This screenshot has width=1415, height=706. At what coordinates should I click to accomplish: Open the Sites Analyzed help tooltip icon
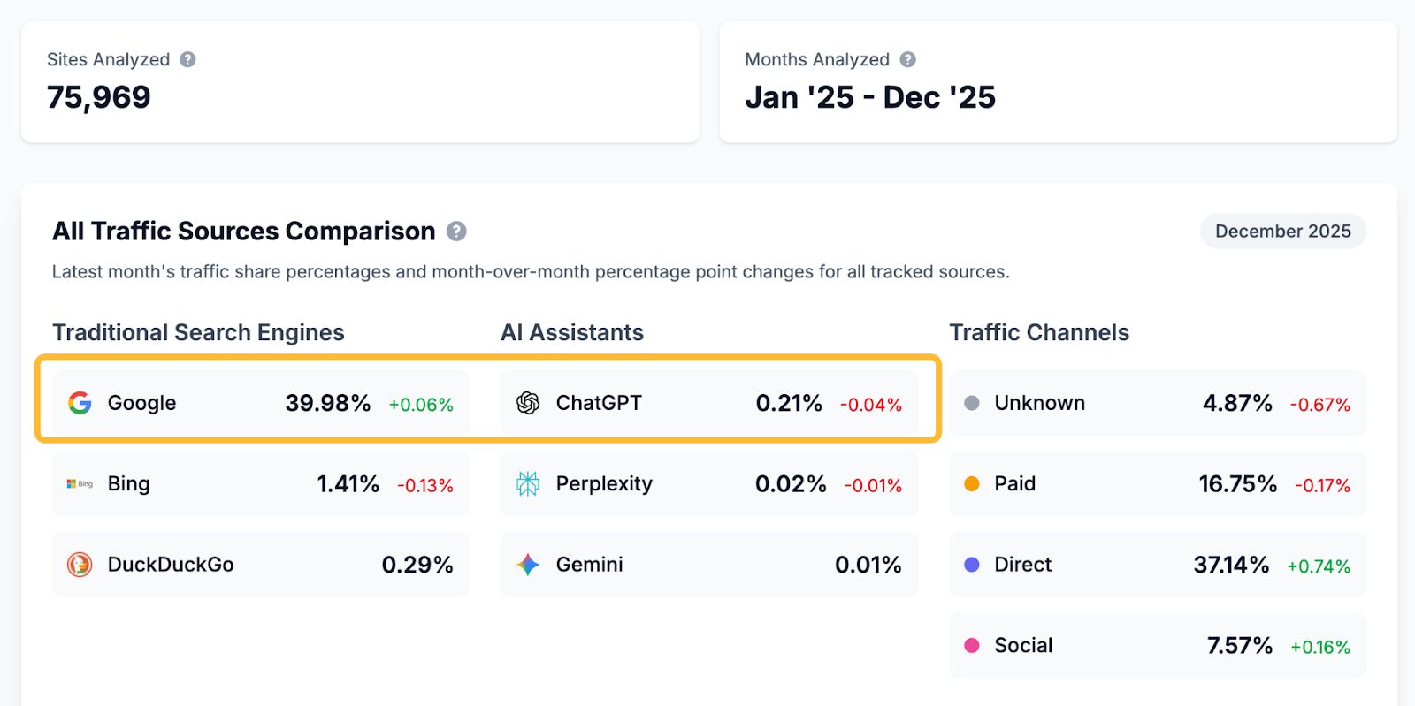tap(187, 59)
